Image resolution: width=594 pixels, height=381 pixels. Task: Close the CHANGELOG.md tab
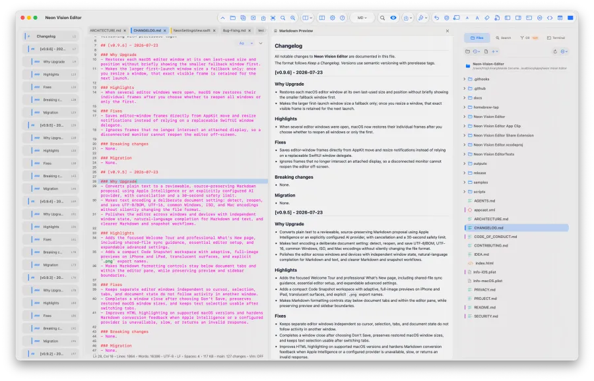[165, 30]
